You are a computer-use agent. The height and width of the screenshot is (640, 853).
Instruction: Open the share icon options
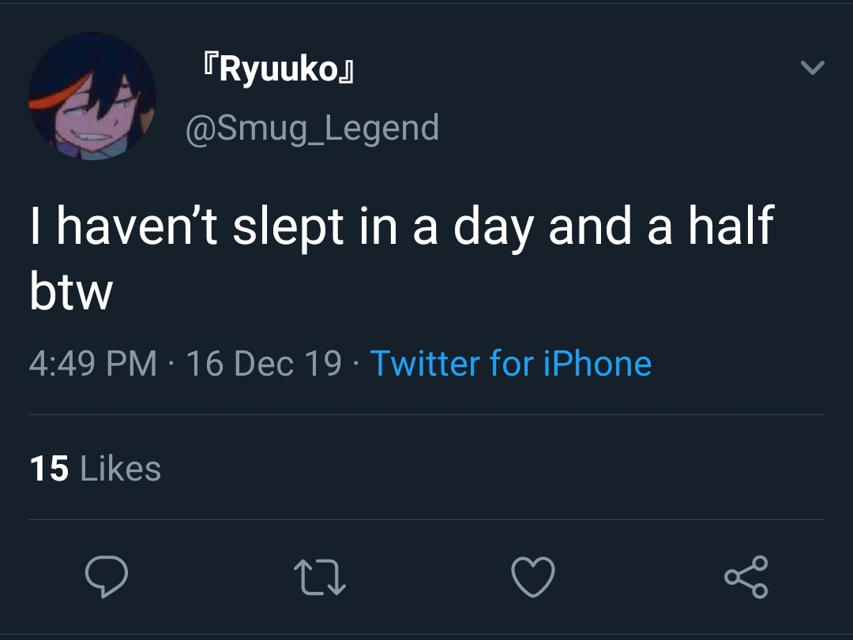click(x=746, y=577)
